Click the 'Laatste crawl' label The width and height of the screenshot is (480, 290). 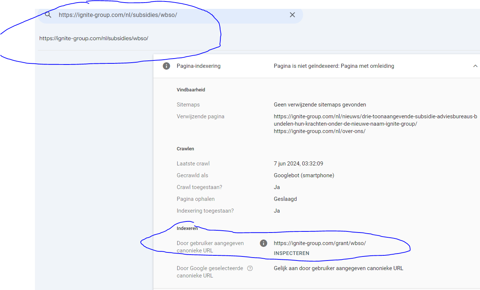(193, 164)
